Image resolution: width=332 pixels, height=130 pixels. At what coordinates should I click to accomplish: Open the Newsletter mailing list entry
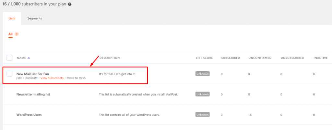(33, 94)
